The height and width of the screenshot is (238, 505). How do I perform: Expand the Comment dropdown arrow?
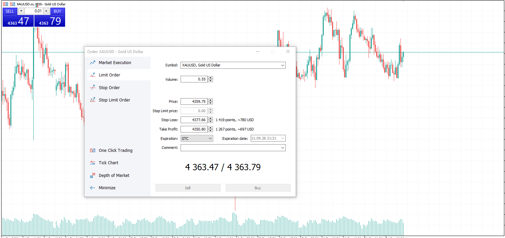point(283,148)
